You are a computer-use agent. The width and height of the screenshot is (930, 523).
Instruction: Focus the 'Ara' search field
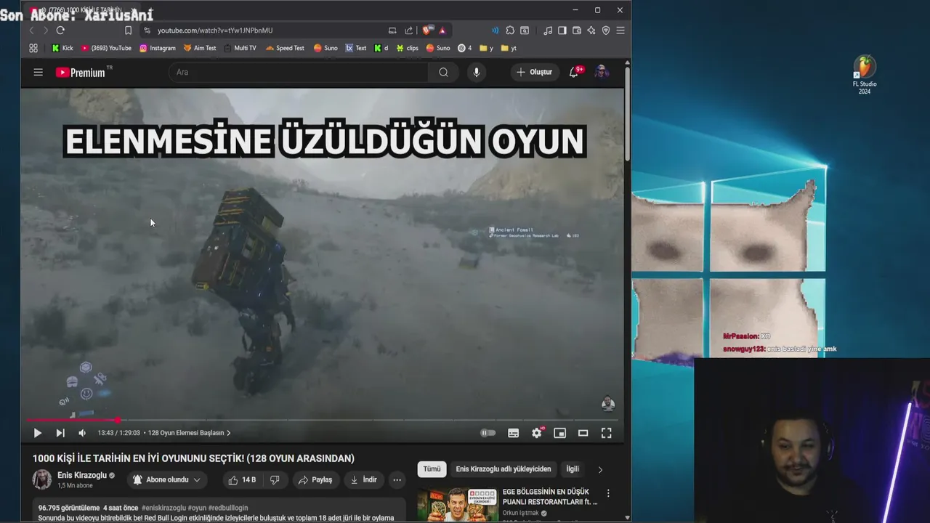[298, 72]
